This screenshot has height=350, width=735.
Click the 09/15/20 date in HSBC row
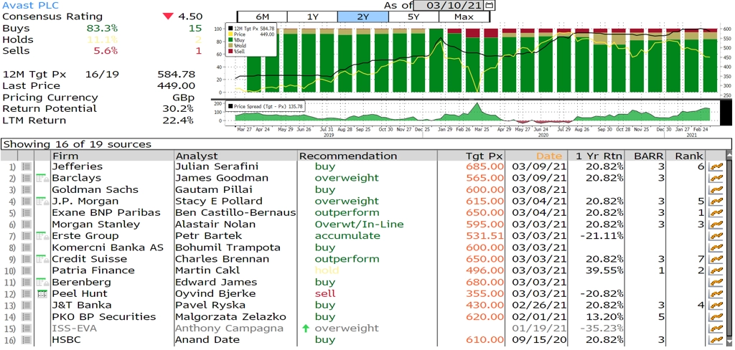[x=538, y=340]
